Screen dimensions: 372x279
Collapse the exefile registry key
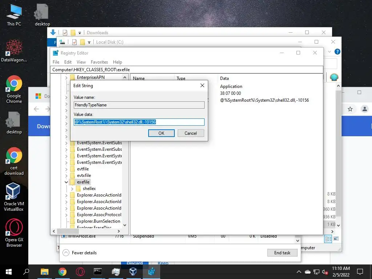pyautogui.click(x=66, y=182)
